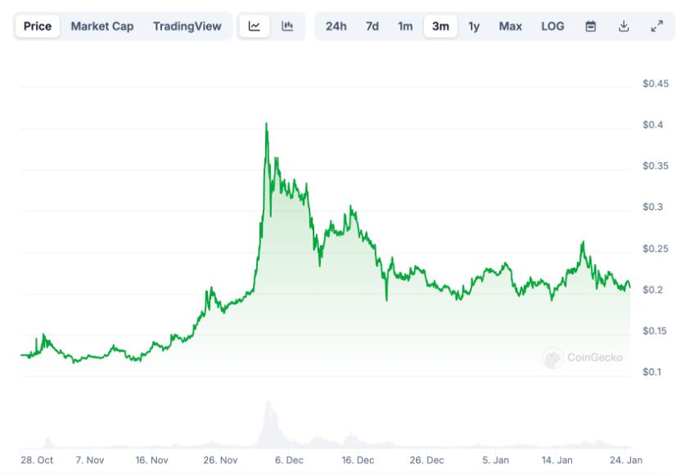The width and height of the screenshot is (681, 476).
Task: Set time range to 24h
Action: coord(336,26)
